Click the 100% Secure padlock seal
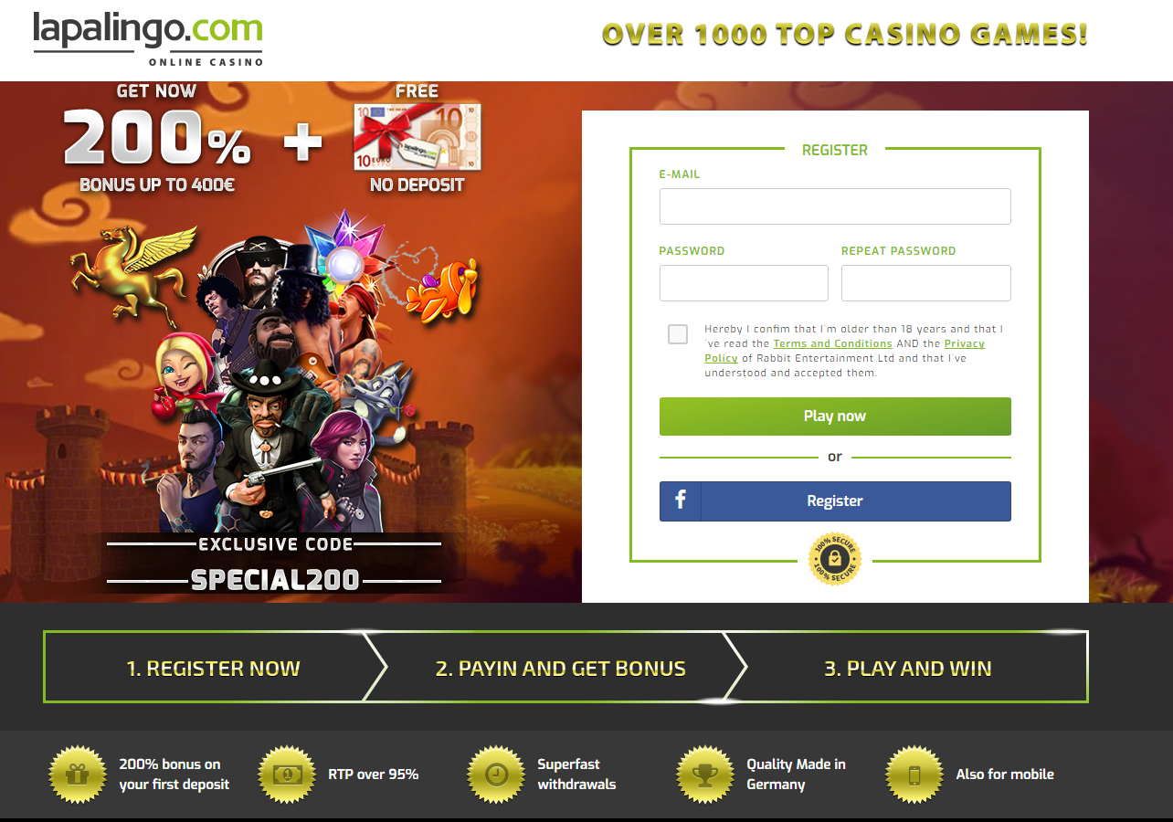The width and height of the screenshot is (1173, 822). [x=835, y=559]
